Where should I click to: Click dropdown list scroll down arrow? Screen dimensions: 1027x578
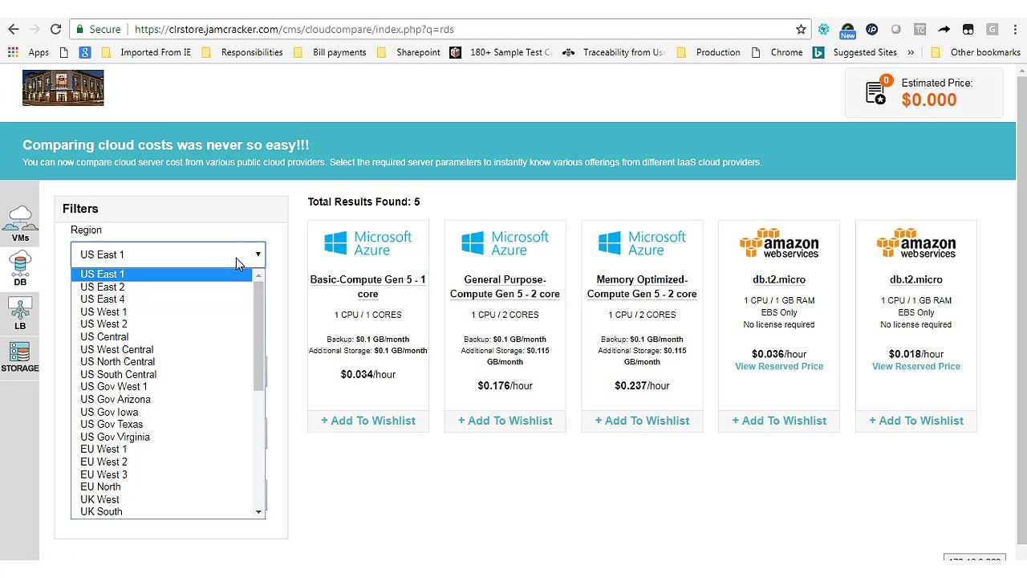point(258,512)
